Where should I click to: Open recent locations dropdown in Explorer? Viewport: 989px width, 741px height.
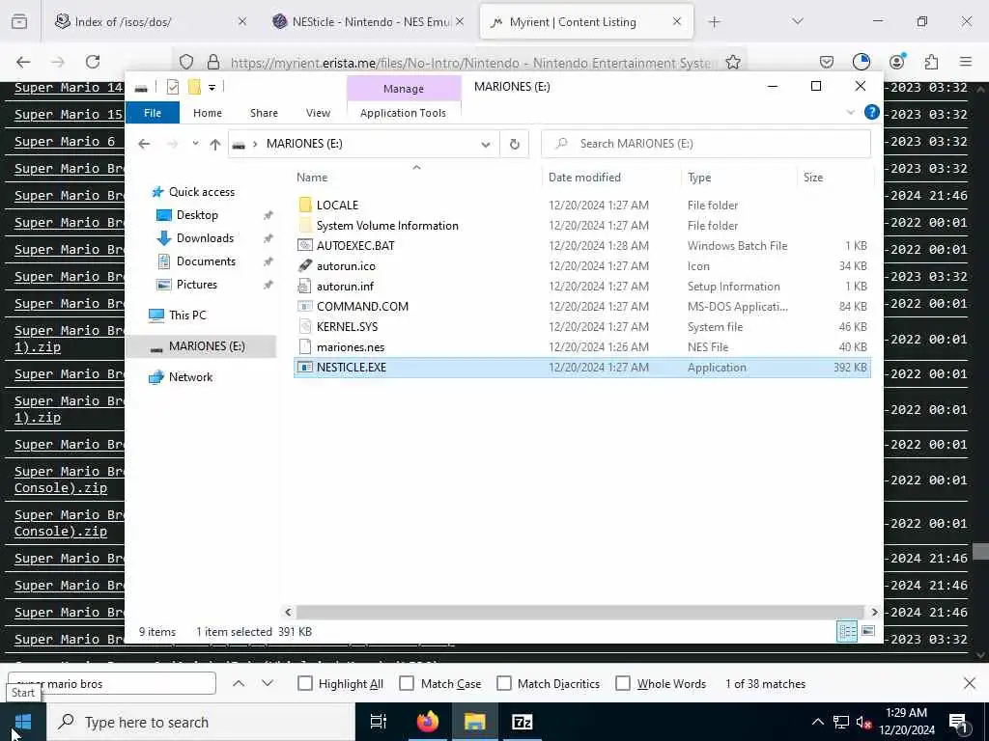(195, 144)
